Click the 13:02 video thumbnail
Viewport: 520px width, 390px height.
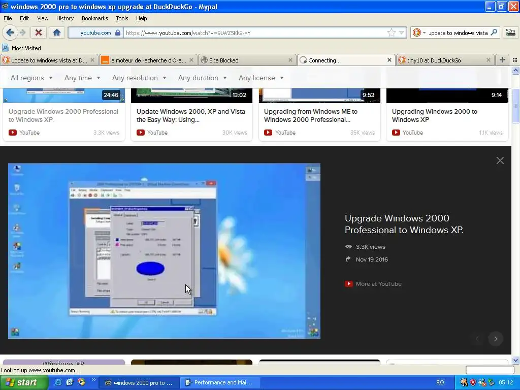point(191,95)
